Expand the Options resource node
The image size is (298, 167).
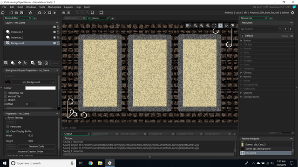point(241,93)
